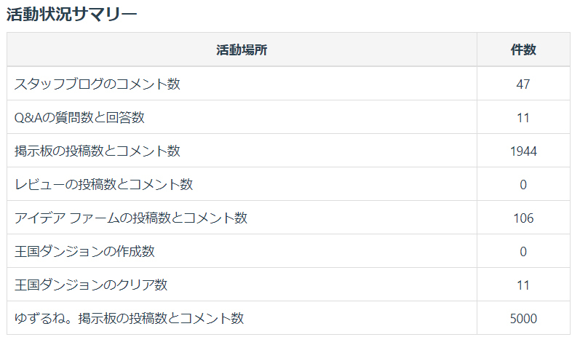Click the count value 106
Viewport: 580px width, 345px height.
(x=523, y=218)
